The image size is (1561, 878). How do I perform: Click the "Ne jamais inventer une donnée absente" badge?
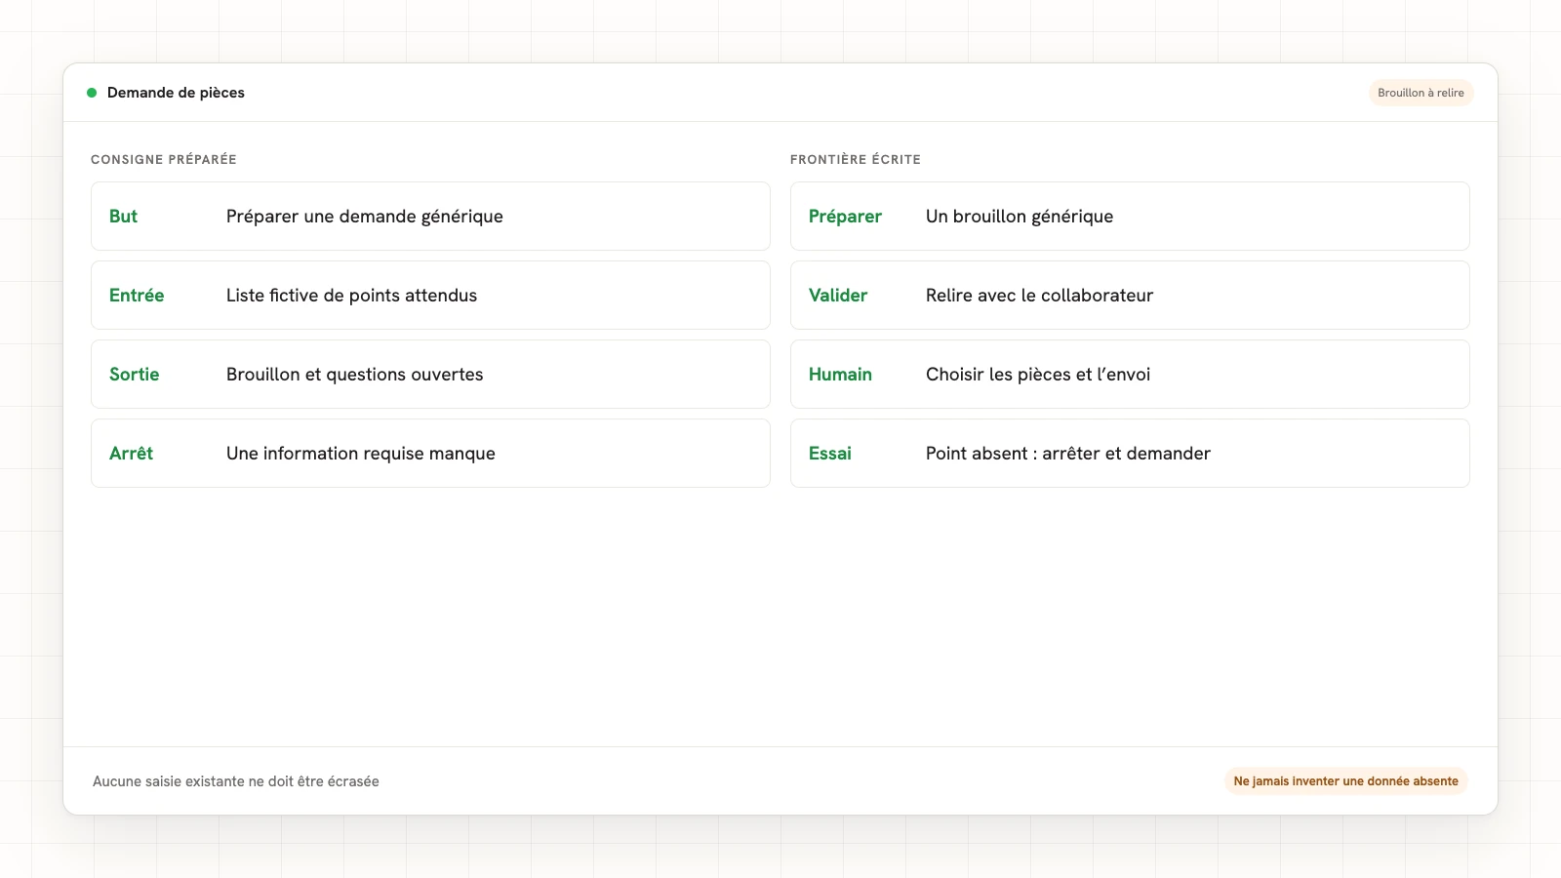pyautogui.click(x=1345, y=781)
